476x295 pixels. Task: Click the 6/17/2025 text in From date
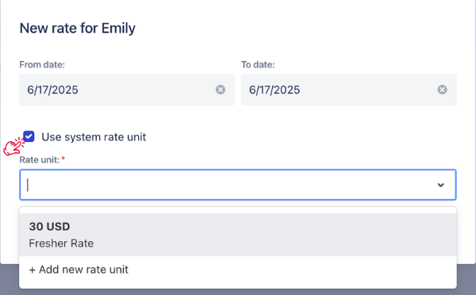[x=53, y=90]
